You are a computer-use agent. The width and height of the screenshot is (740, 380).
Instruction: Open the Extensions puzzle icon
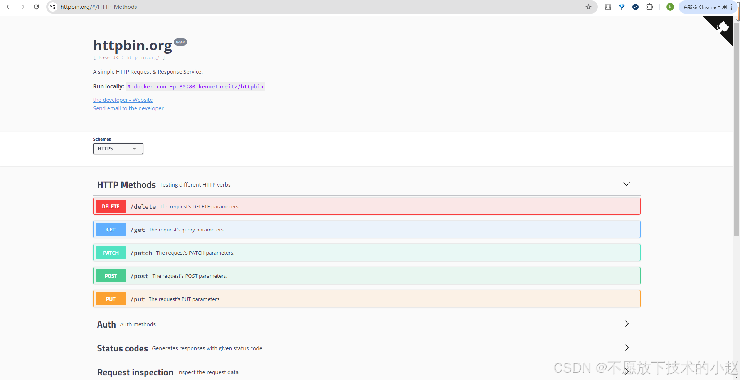pos(650,7)
